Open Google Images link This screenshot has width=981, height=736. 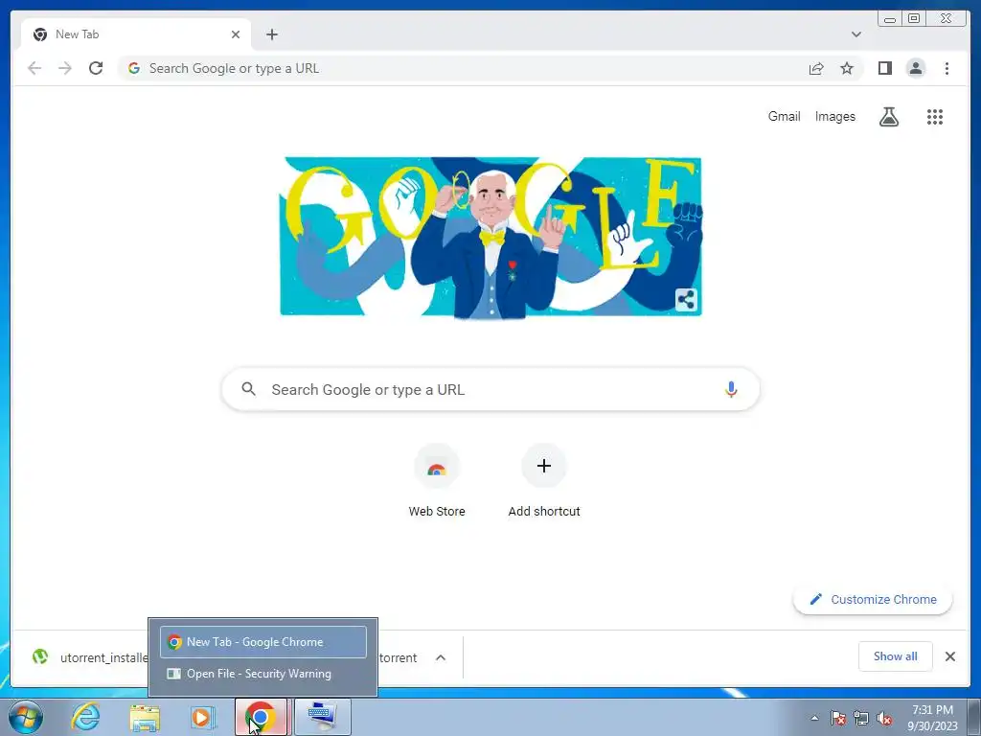(x=834, y=116)
